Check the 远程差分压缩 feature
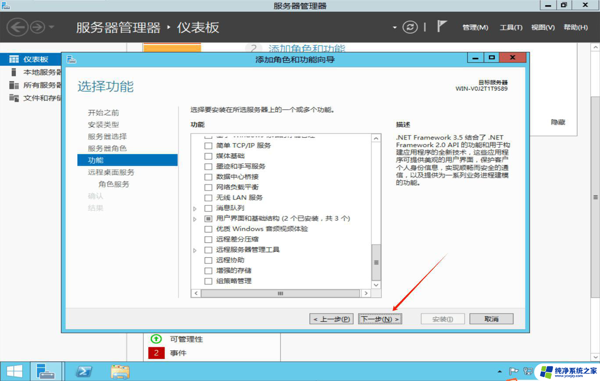Screen dimensions: 600x381 coord(208,239)
